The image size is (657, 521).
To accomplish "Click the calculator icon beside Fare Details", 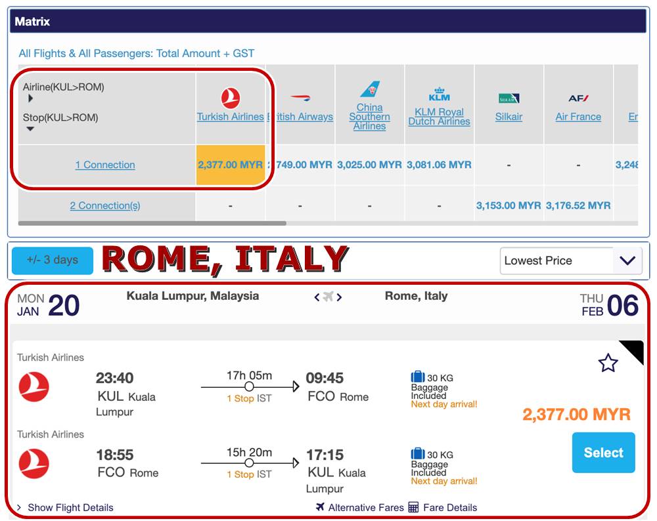I will click(x=413, y=507).
